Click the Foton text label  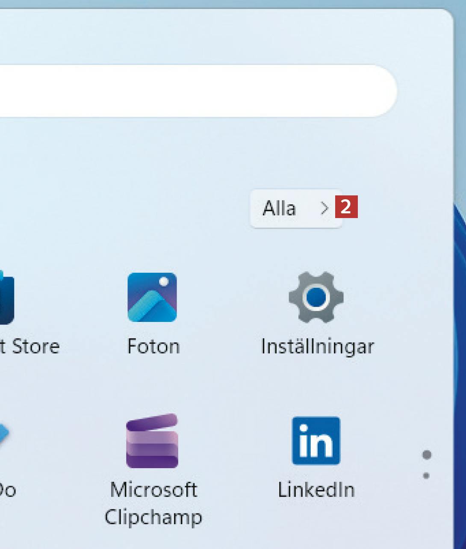click(x=153, y=346)
